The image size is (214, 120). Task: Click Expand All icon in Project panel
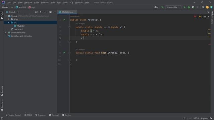(41, 12)
